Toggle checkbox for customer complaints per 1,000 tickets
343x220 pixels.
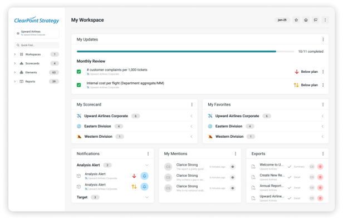[x=79, y=72]
